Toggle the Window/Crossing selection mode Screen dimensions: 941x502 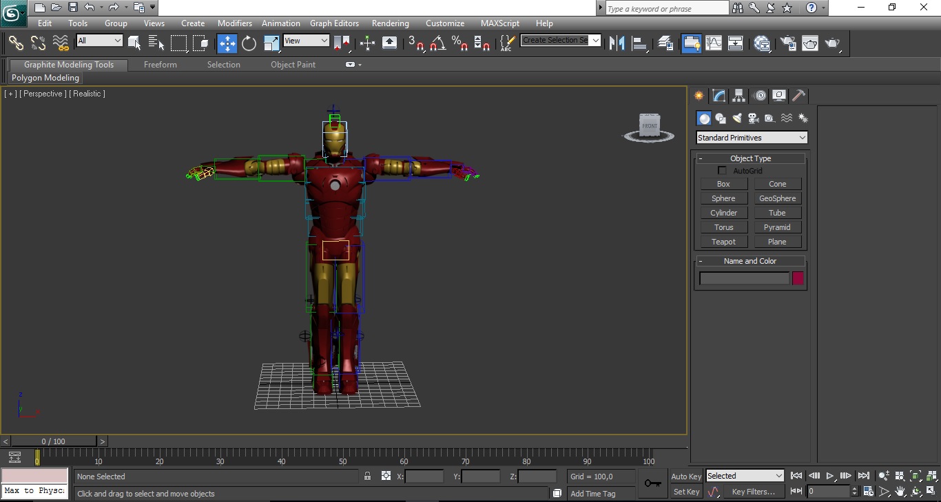[201, 43]
